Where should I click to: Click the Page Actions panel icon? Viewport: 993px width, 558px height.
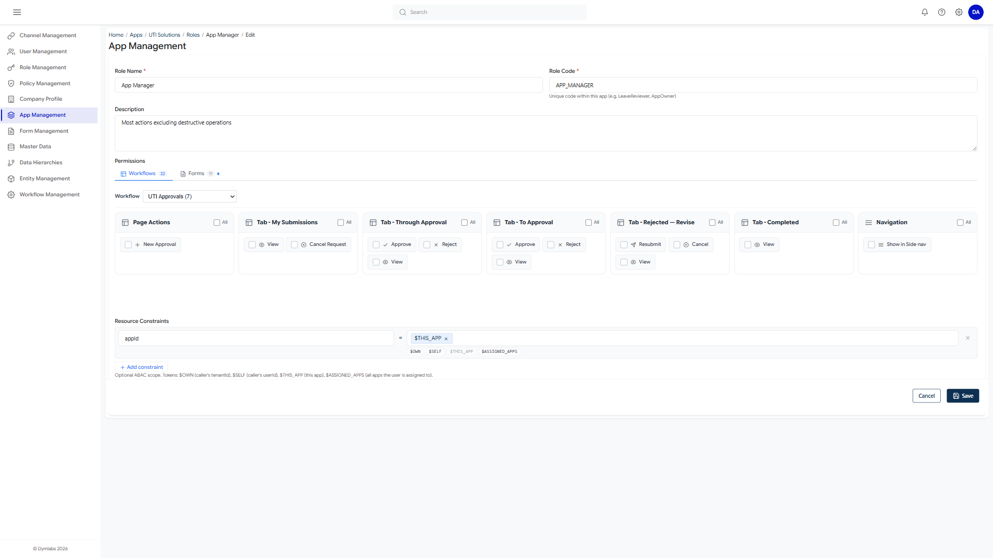[x=125, y=223]
